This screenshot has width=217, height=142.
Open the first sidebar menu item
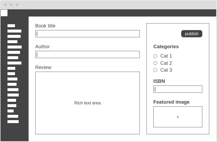[x=11, y=26]
